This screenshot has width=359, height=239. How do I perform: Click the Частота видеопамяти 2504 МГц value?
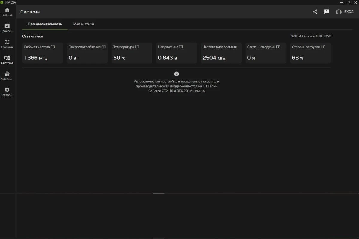pyautogui.click(x=214, y=58)
